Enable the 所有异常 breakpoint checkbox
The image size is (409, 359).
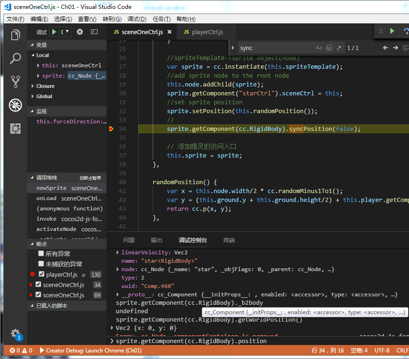(x=41, y=254)
